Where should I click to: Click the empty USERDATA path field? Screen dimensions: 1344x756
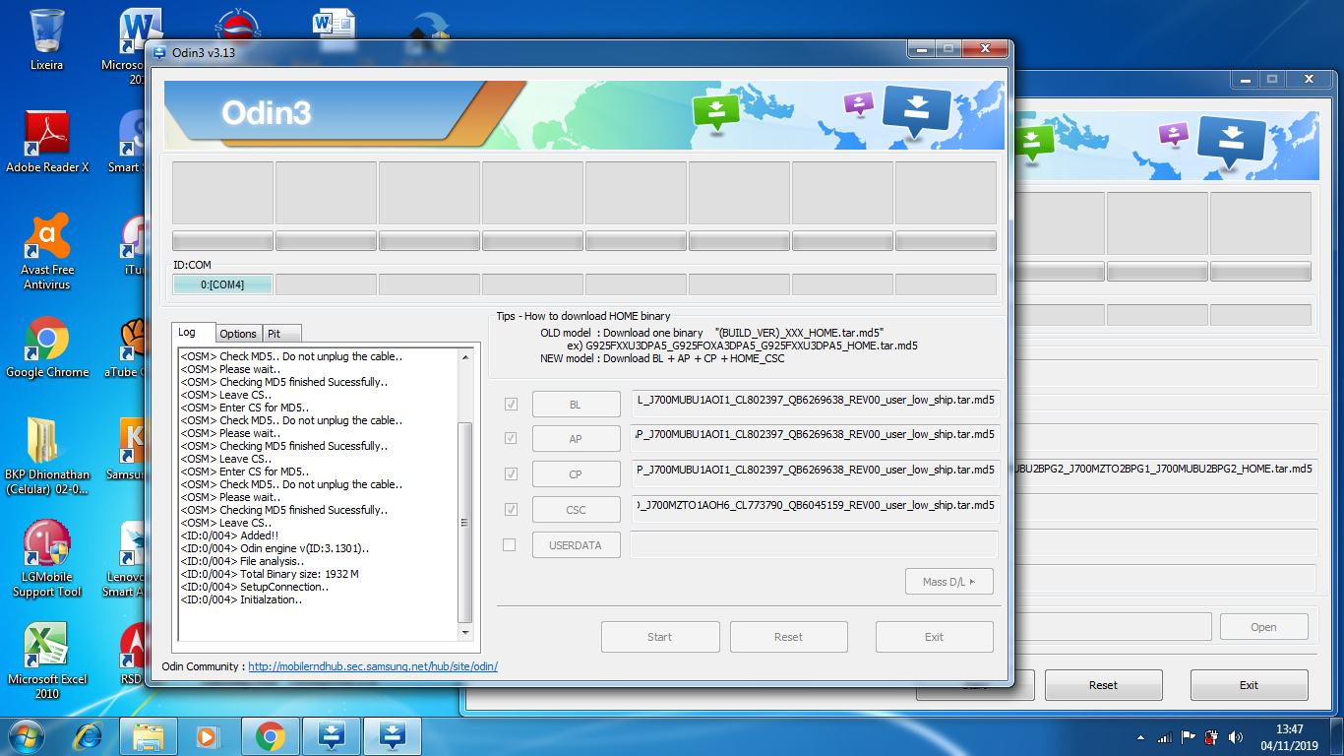[815, 544]
